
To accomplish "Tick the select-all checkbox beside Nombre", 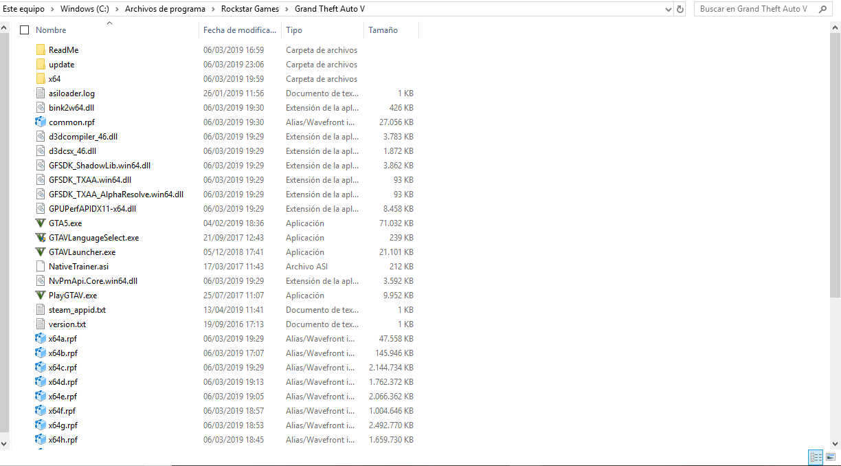I will [x=25, y=30].
